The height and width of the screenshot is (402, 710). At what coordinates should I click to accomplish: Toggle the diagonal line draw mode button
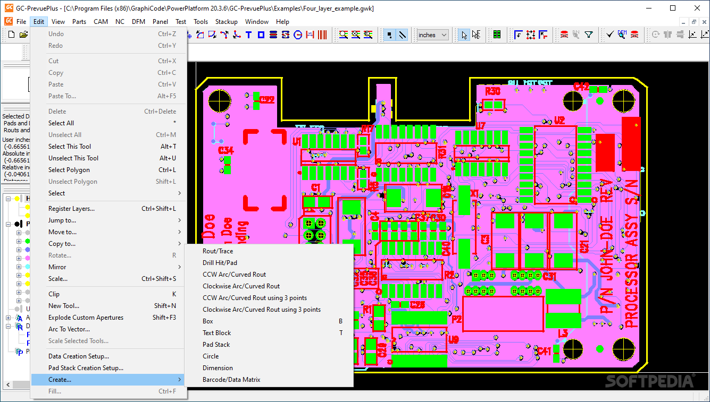point(402,35)
